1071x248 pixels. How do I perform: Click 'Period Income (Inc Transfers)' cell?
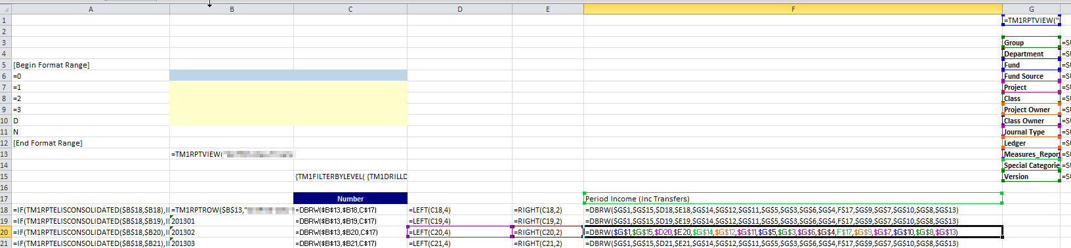click(x=793, y=199)
